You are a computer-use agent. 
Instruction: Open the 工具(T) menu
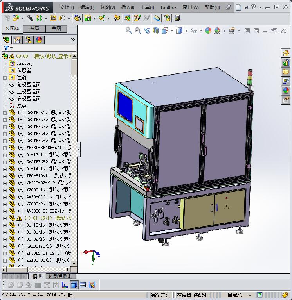click(147, 7)
